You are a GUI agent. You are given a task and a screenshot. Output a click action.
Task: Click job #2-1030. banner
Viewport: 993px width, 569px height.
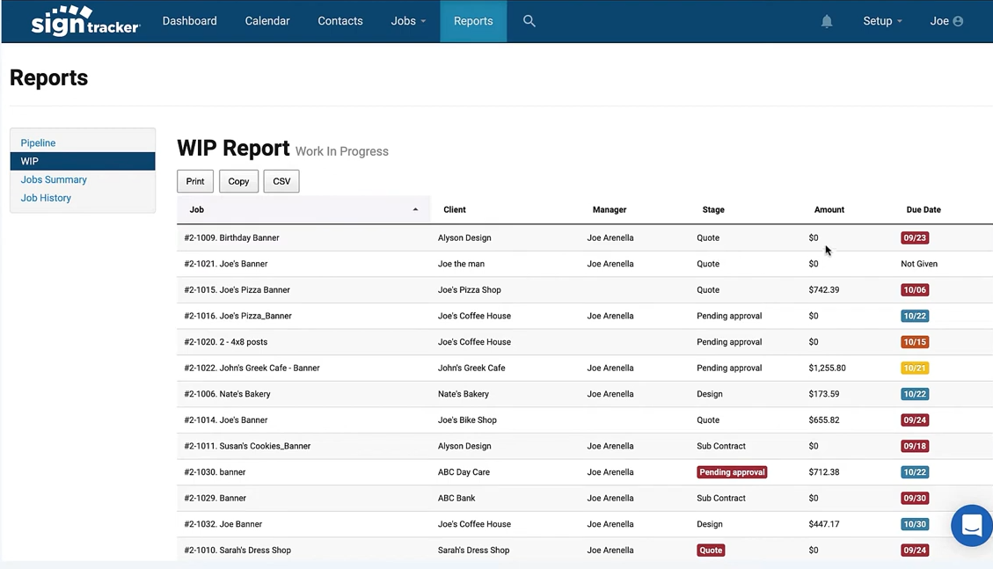[215, 472]
